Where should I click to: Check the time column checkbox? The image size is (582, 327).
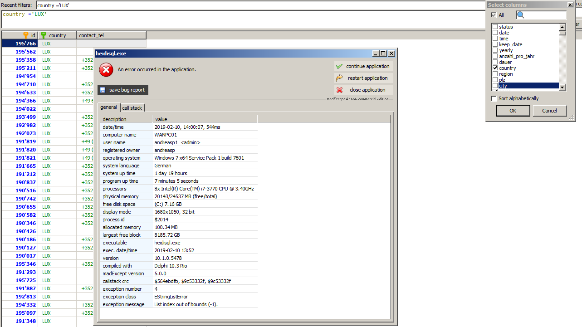(x=495, y=39)
